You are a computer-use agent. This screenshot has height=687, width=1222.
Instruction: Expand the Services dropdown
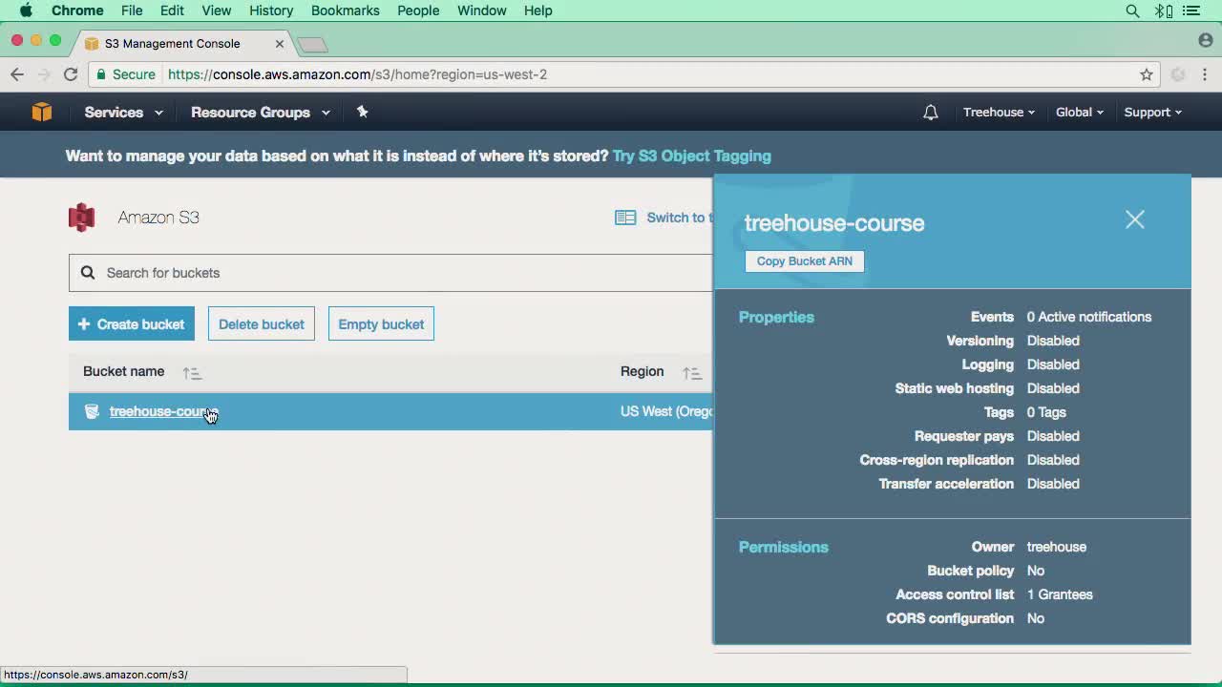(x=123, y=113)
